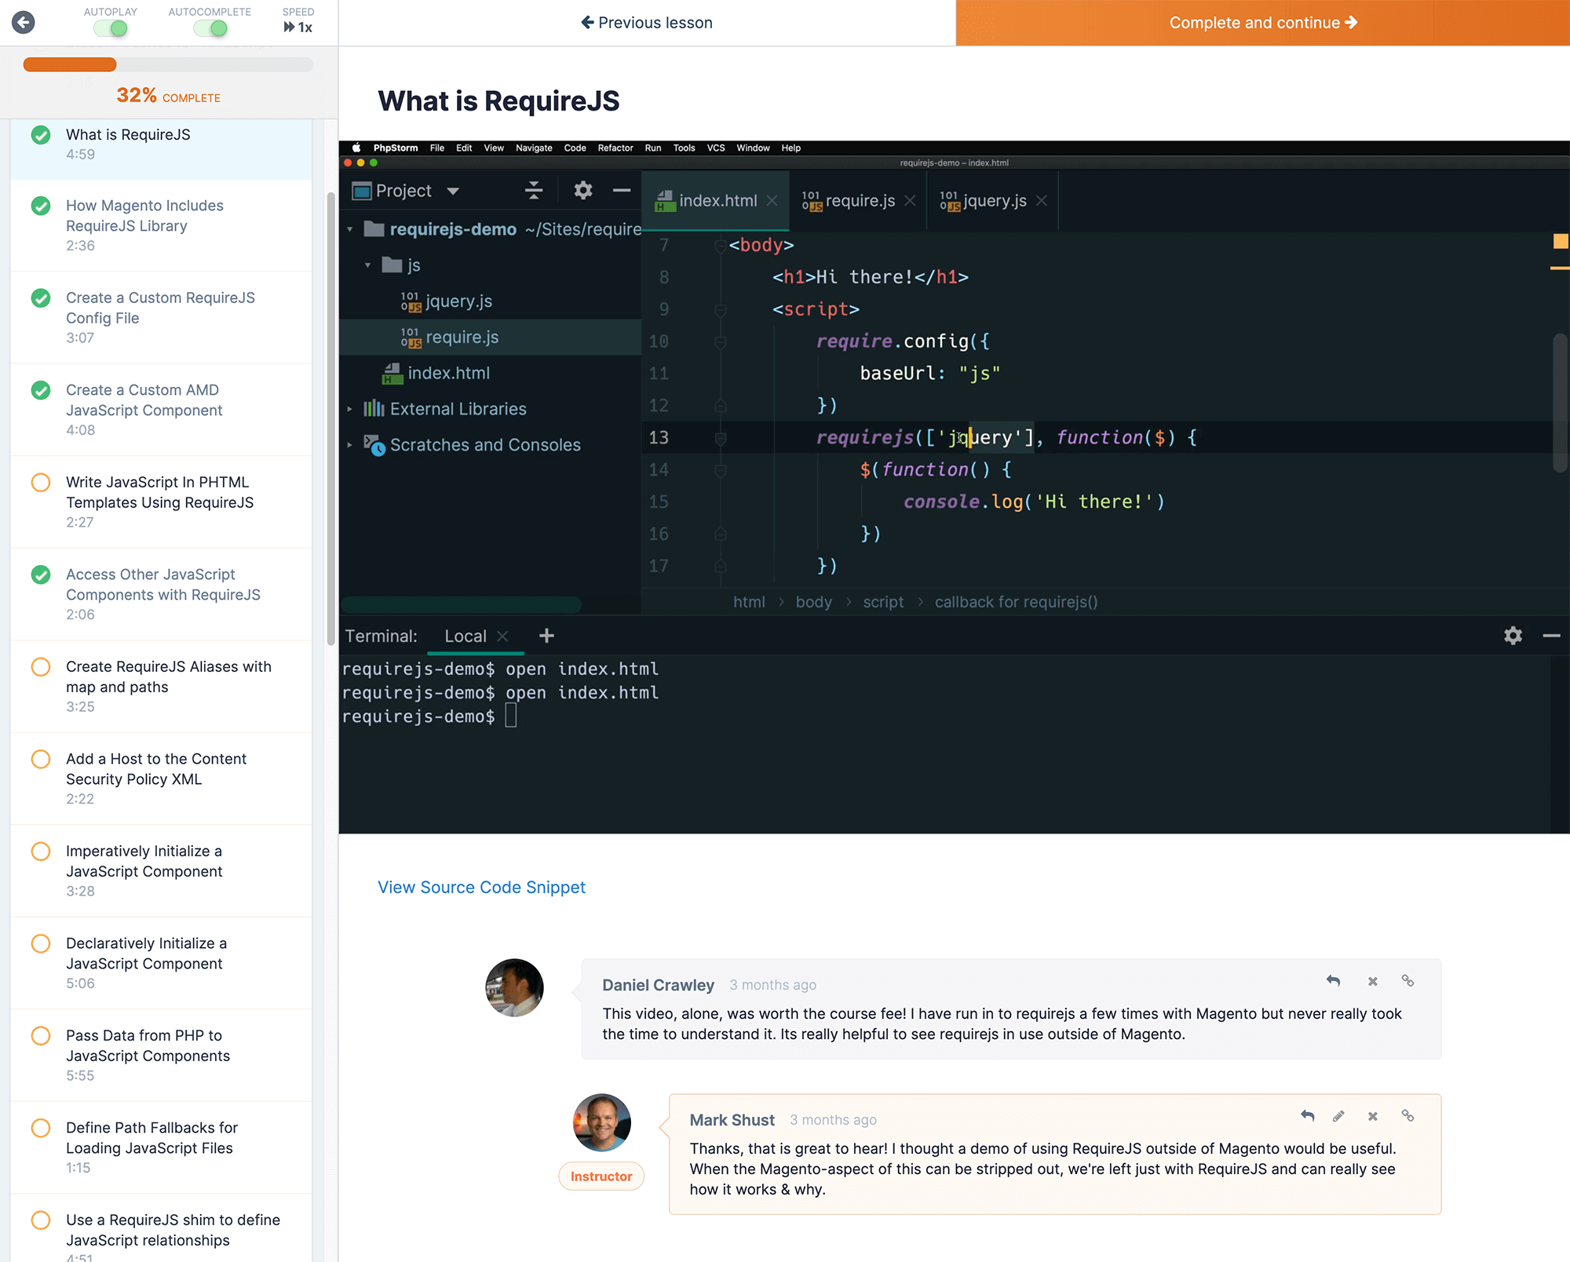Click the link icon on Mark Shust's comment
The width and height of the screenshot is (1570, 1262).
[x=1408, y=1116]
